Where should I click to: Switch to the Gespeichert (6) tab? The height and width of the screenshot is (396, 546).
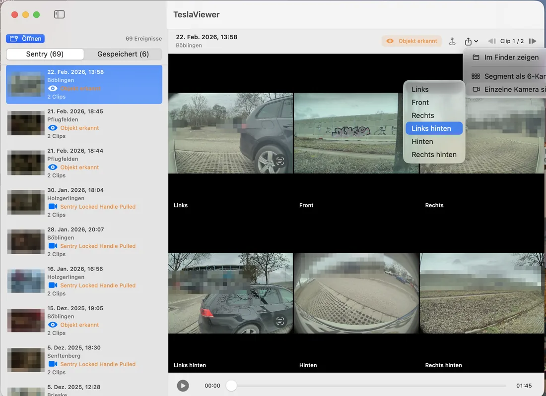pos(123,54)
